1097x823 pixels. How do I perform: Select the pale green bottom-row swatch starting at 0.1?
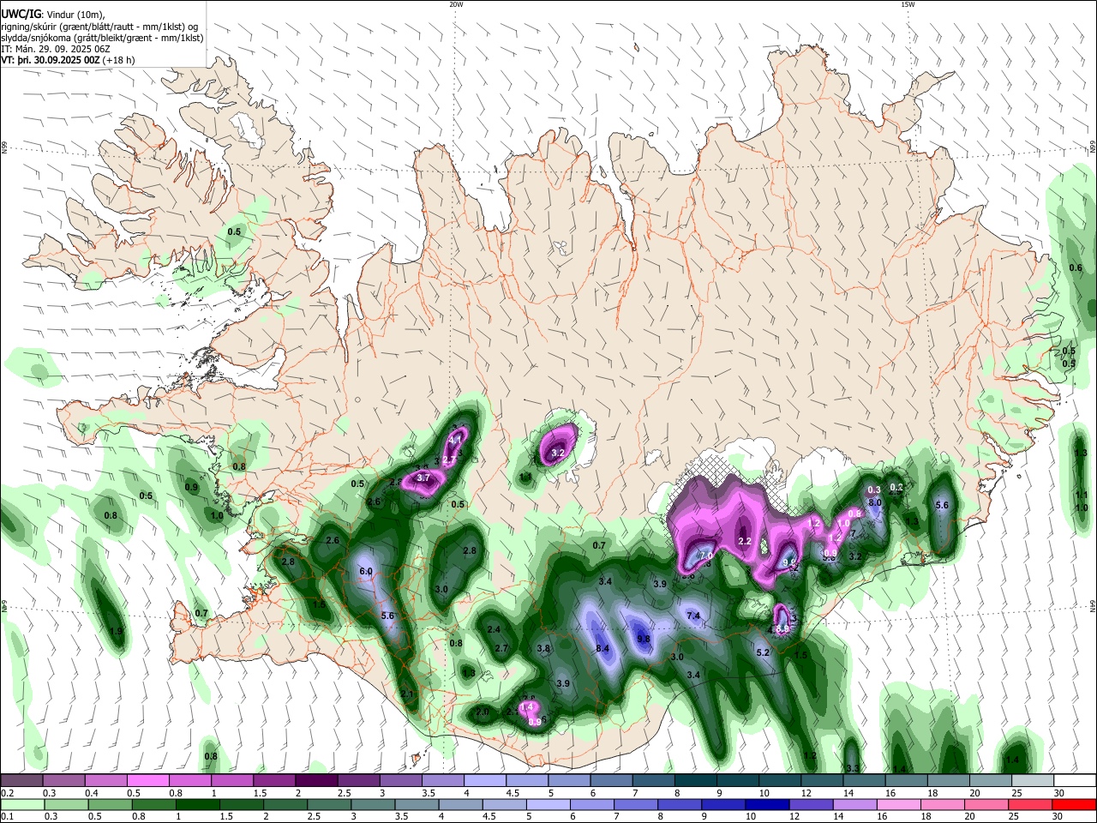point(21,804)
